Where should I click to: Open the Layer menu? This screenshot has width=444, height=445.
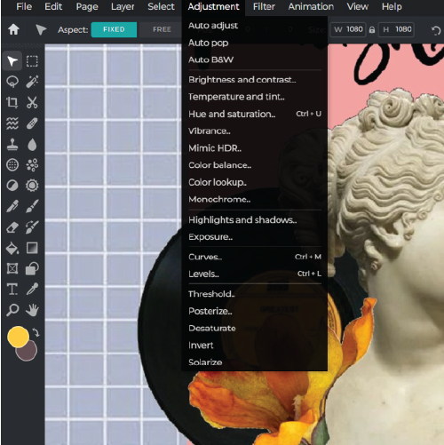coord(123,6)
